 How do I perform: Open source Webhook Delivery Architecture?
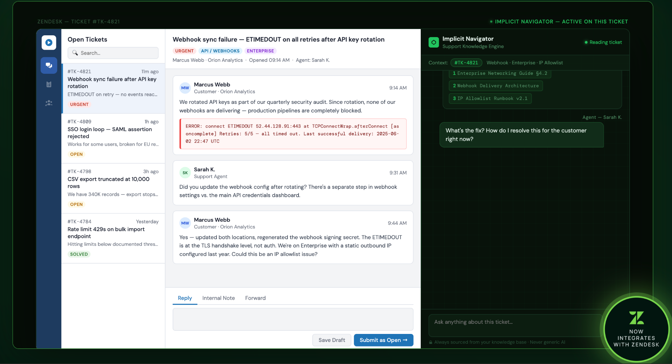pyautogui.click(x=496, y=86)
